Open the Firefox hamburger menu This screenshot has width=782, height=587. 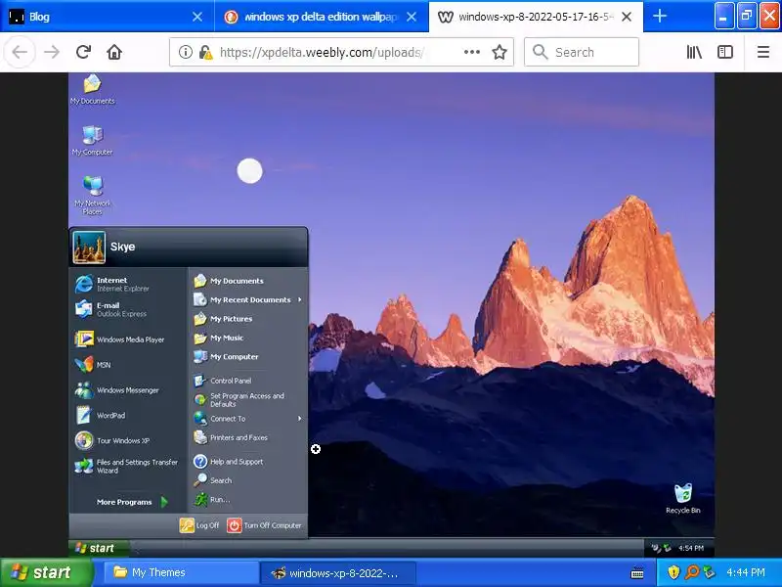763,52
